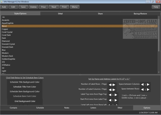This screenshot has height=115, width=161.
Task: Decrease Label Top mms from Page Top
Action: [x=110, y=95]
